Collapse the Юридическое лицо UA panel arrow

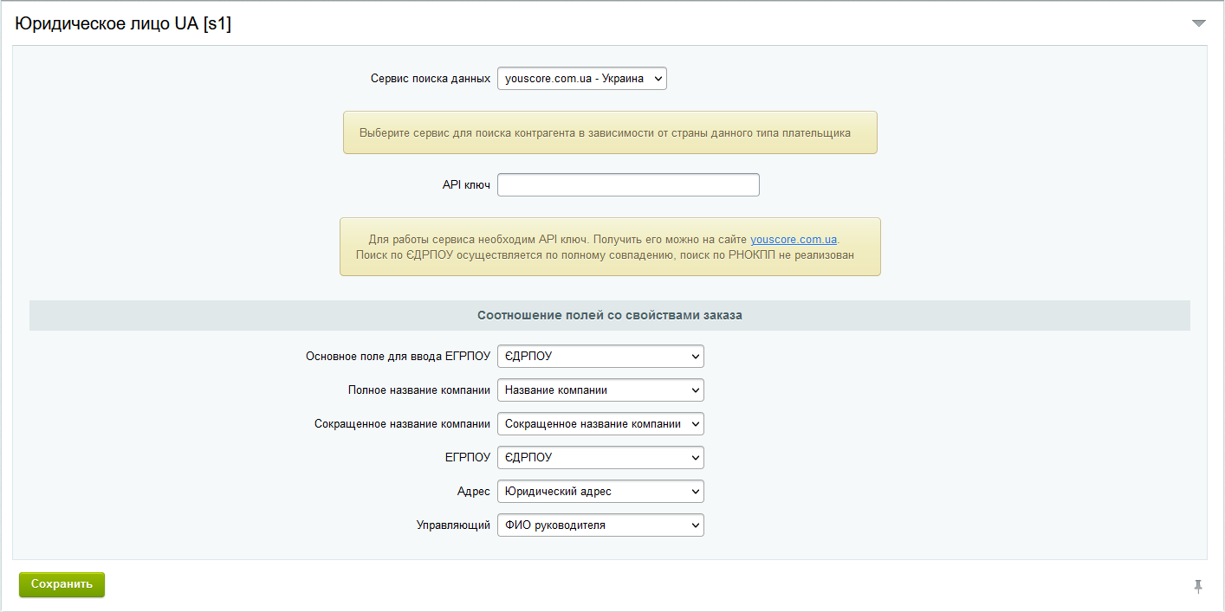[1199, 23]
